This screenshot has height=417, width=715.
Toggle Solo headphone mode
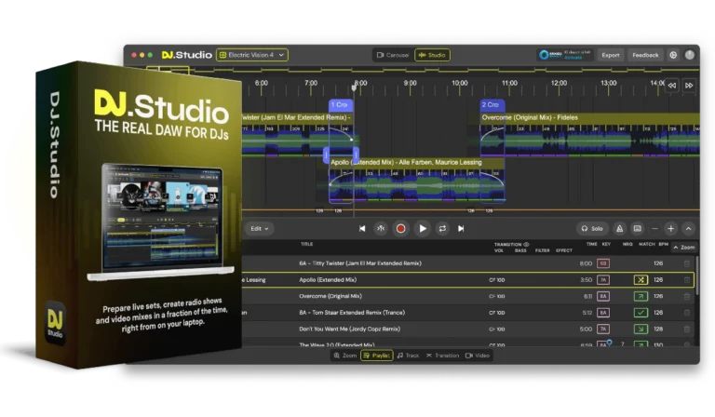(x=592, y=229)
